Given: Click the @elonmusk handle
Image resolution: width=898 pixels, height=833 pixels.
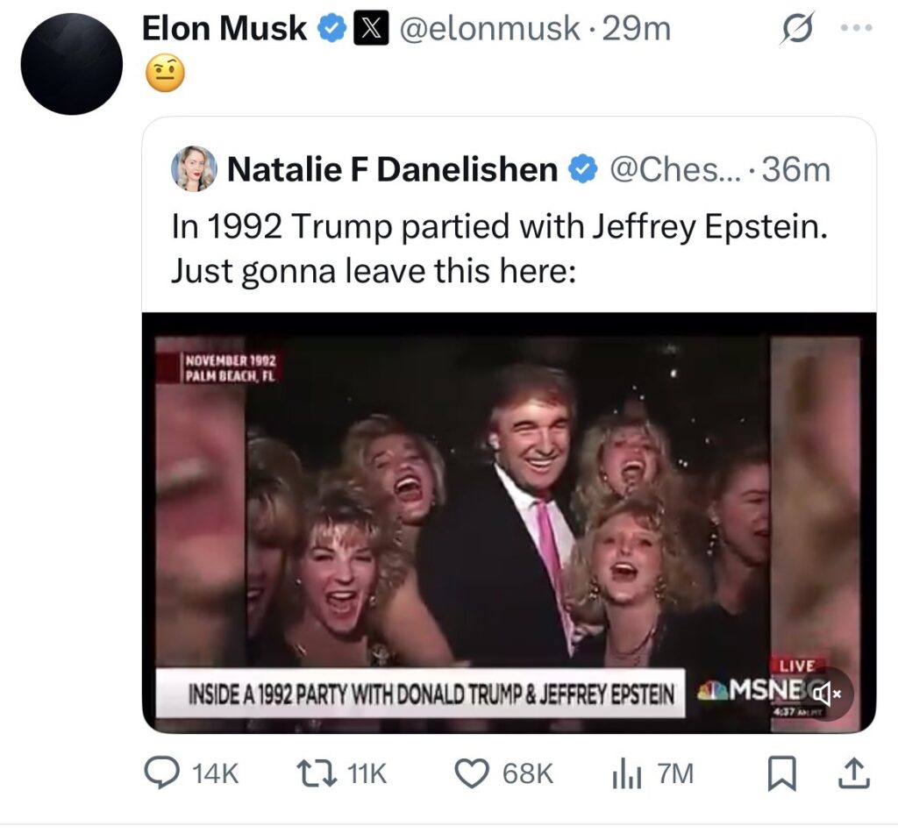Looking at the screenshot, I should pos(489,31).
